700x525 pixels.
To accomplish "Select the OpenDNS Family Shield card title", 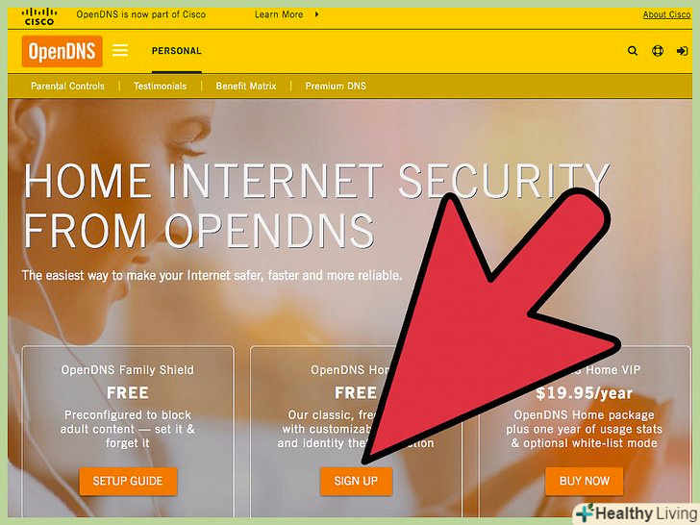I will pos(128,369).
